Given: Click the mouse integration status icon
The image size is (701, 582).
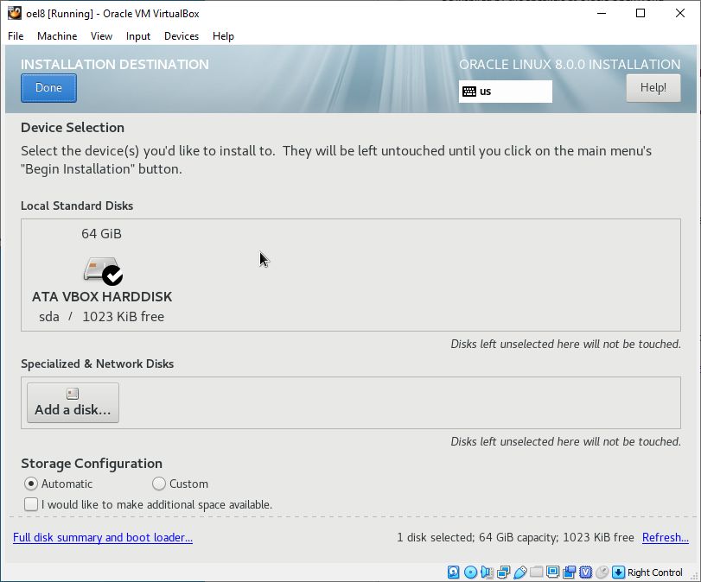Looking at the screenshot, I should coord(602,573).
